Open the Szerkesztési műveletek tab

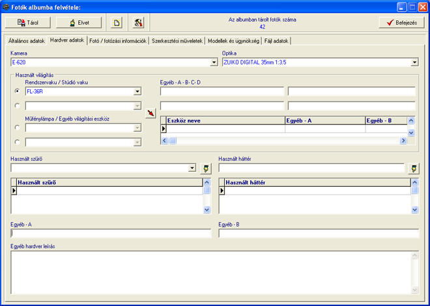click(x=177, y=41)
